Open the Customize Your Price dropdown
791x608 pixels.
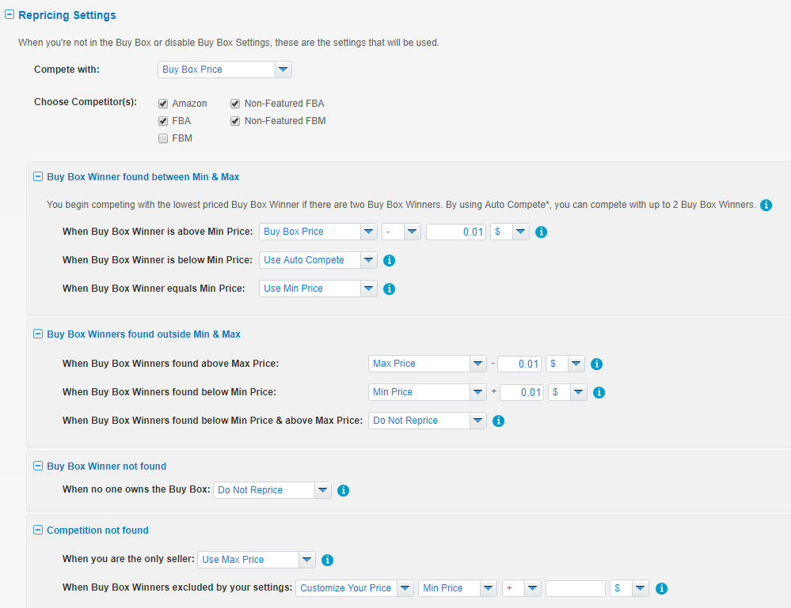(x=355, y=588)
